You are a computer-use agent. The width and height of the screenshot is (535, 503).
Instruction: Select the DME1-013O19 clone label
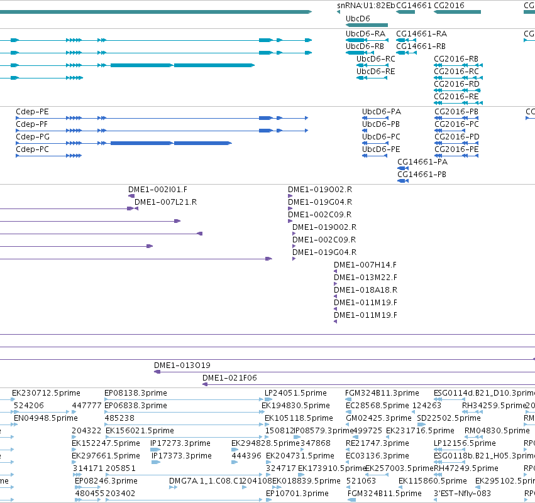click(182, 365)
